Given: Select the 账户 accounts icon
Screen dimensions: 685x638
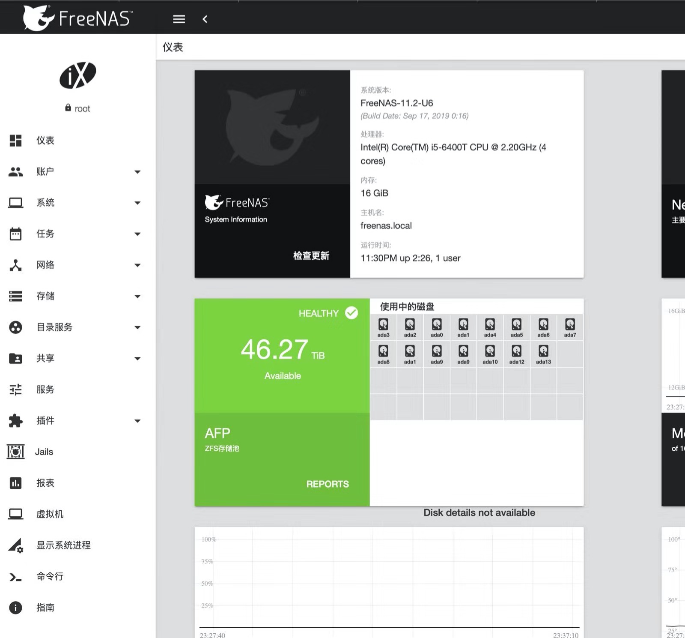Looking at the screenshot, I should click(x=16, y=171).
